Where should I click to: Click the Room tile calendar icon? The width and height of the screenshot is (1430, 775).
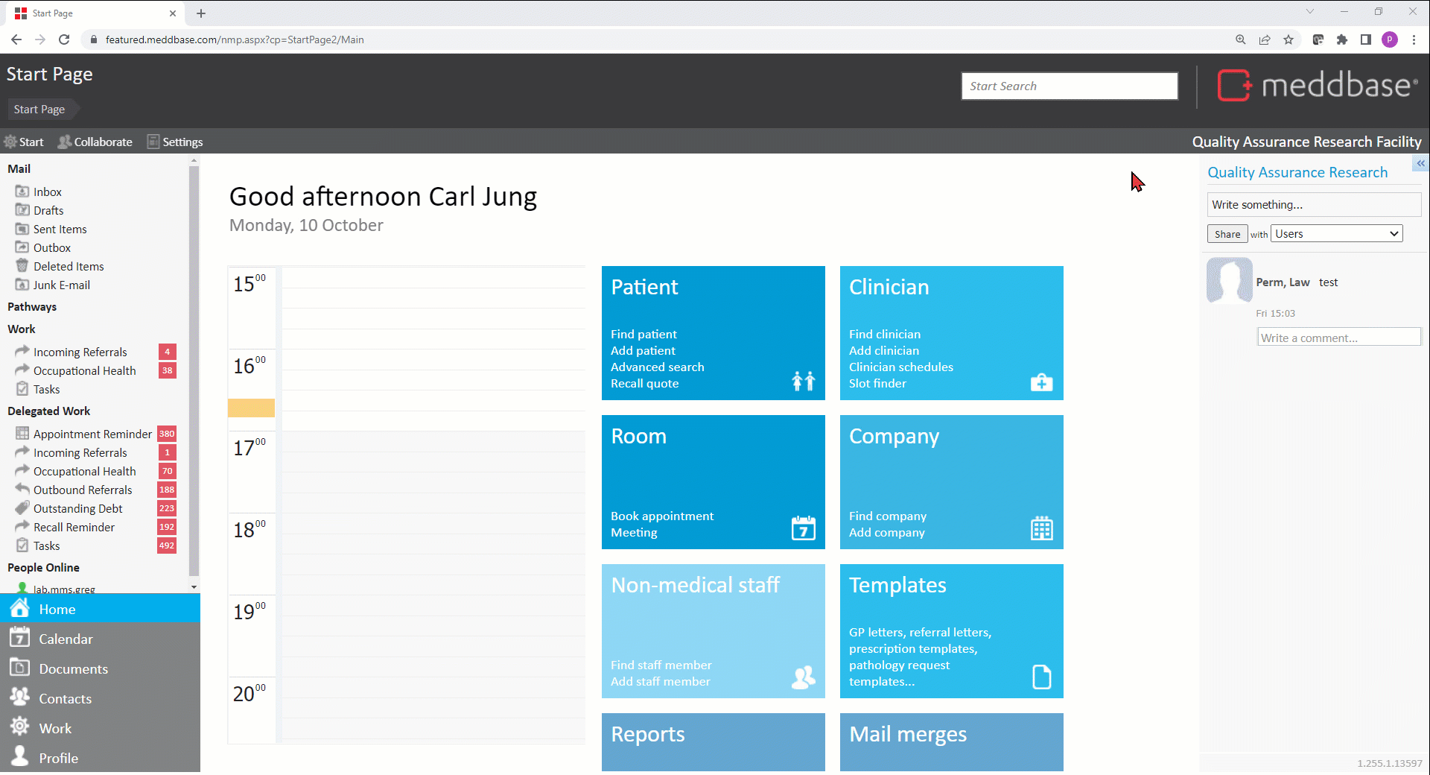[x=803, y=528]
